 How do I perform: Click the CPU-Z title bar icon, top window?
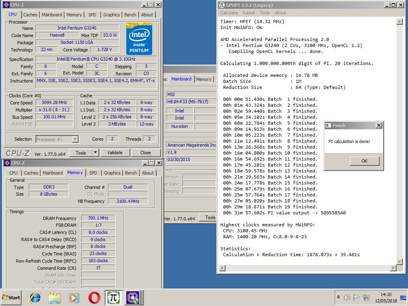pyautogui.click(x=6, y=5)
